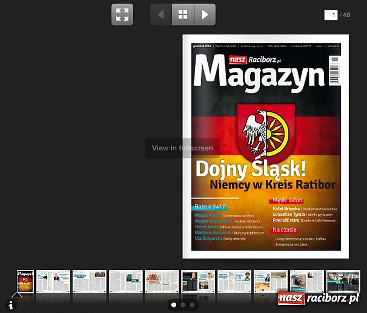This screenshot has width=367, height=313.
Task: Click 'Powieść retro' cover line
Action: pos(286,220)
